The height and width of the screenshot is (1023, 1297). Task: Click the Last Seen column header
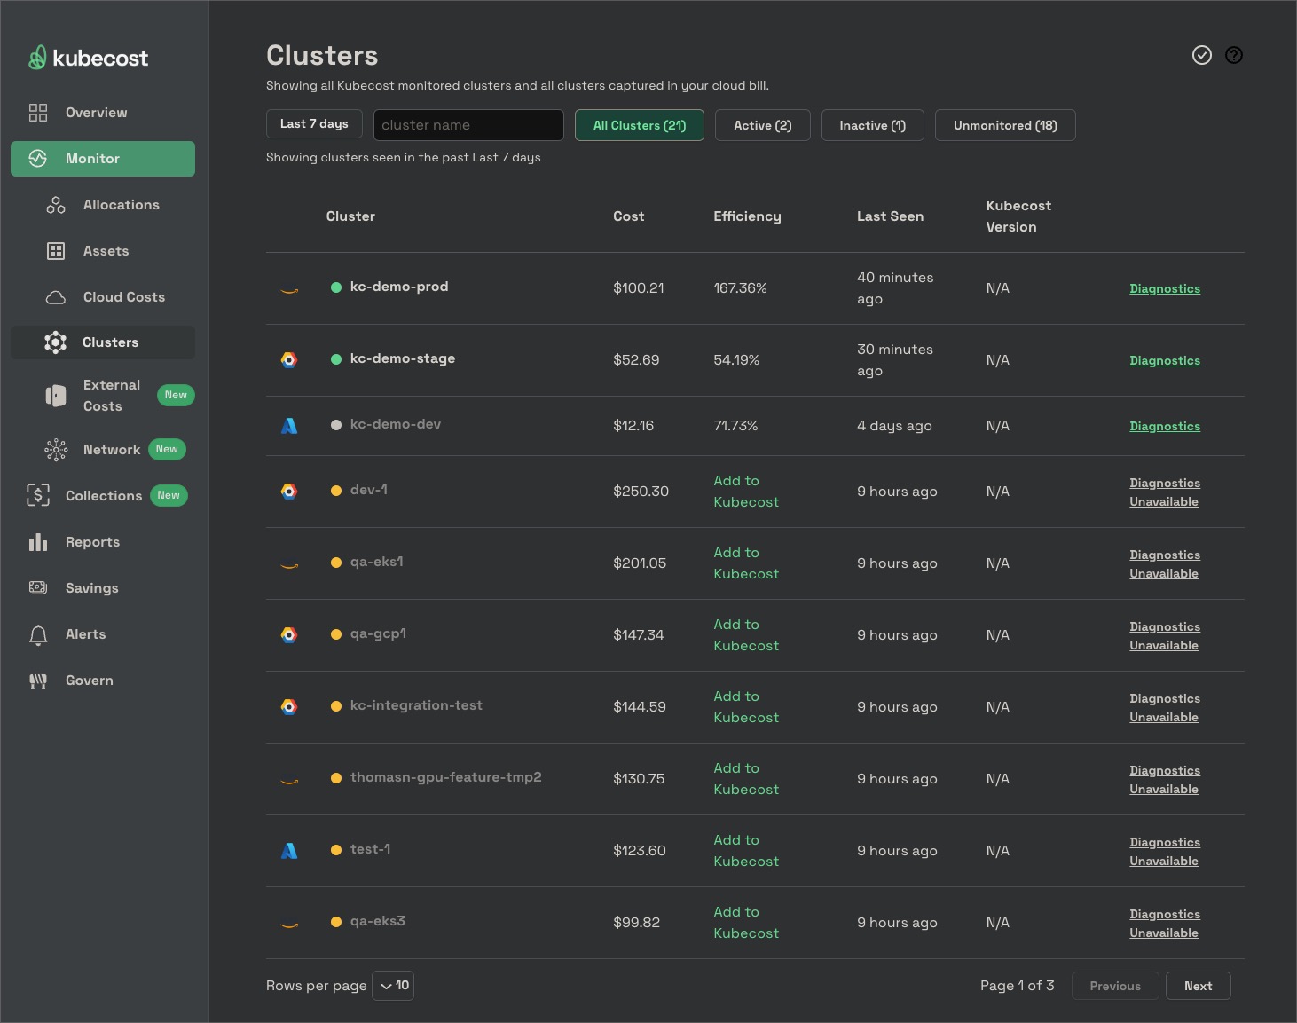point(890,216)
